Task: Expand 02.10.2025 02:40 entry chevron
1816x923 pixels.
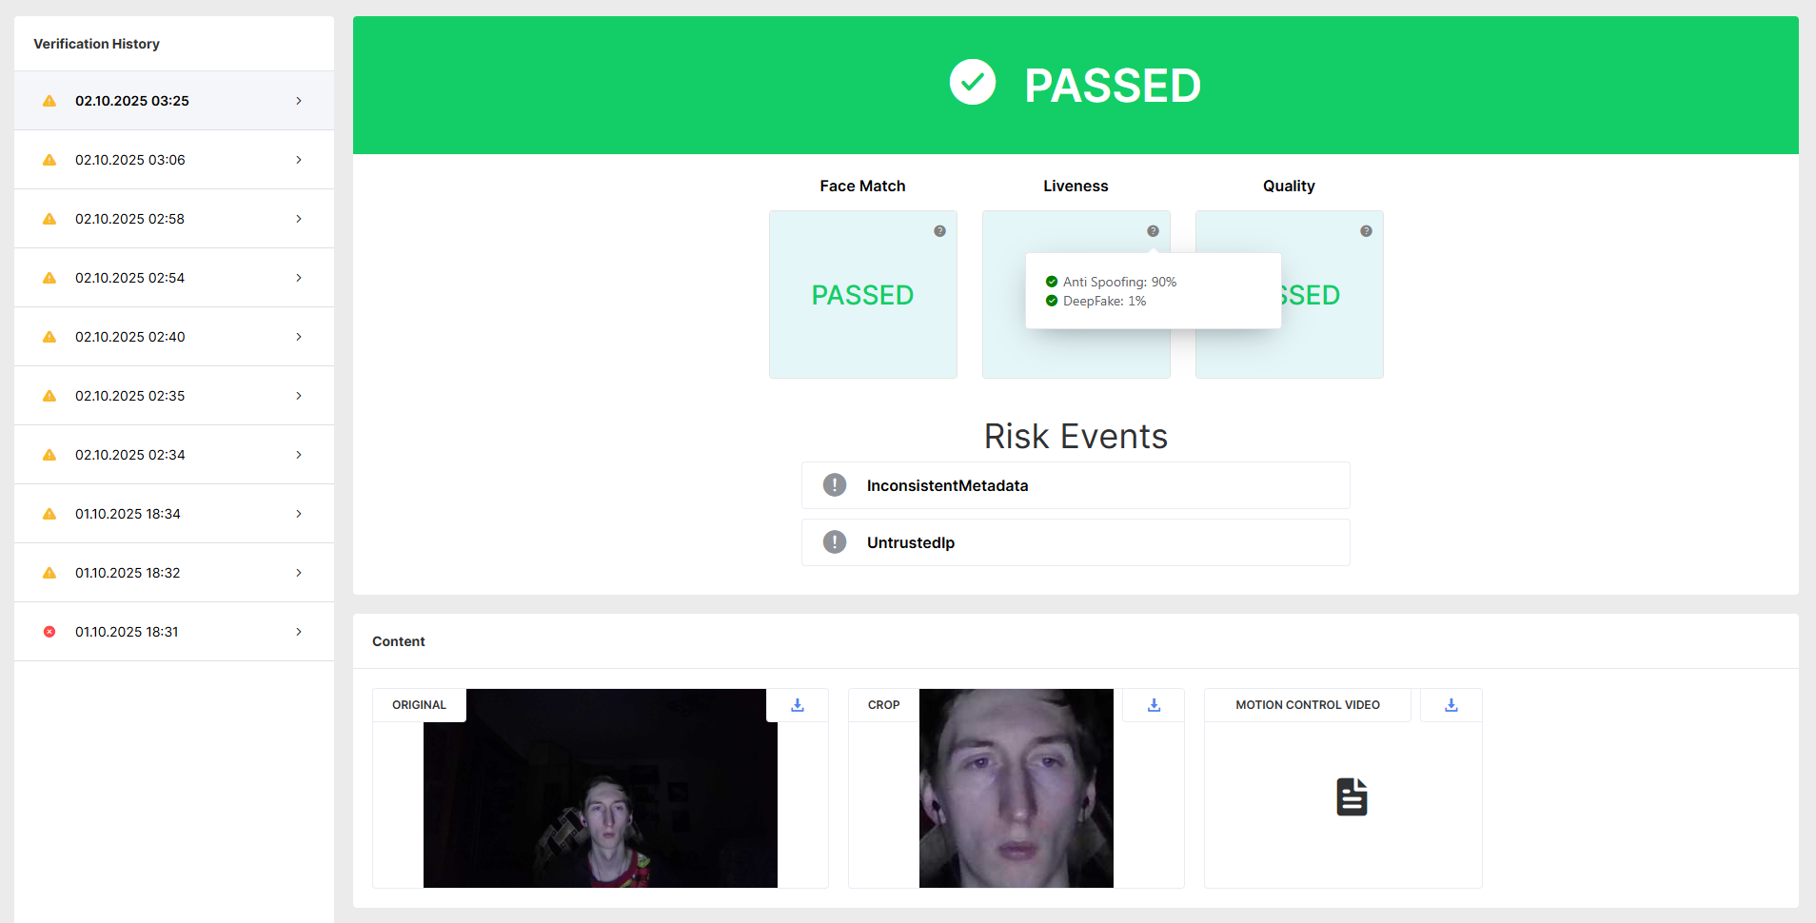Action: pos(299,337)
